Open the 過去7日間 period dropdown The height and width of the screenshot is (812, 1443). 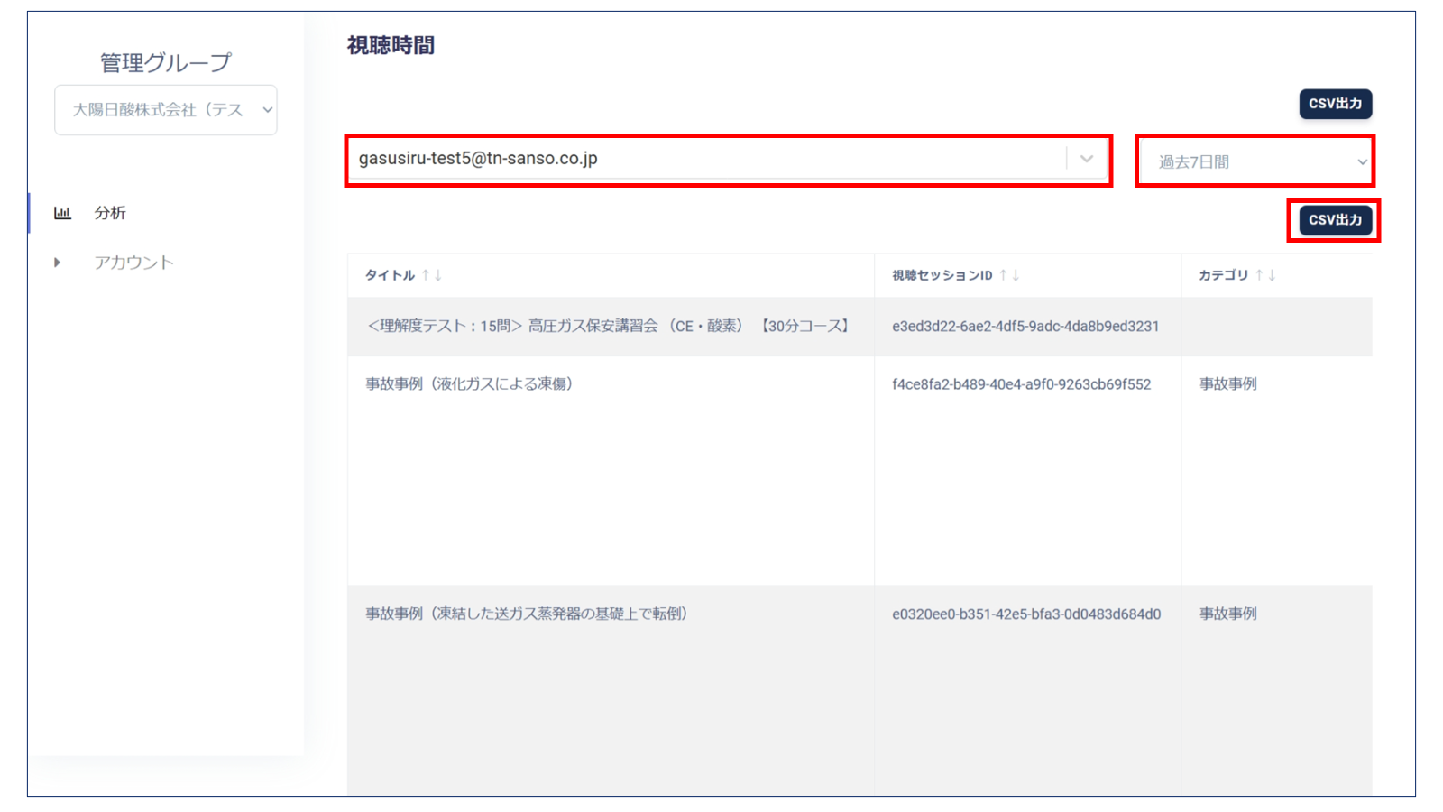1255,162
